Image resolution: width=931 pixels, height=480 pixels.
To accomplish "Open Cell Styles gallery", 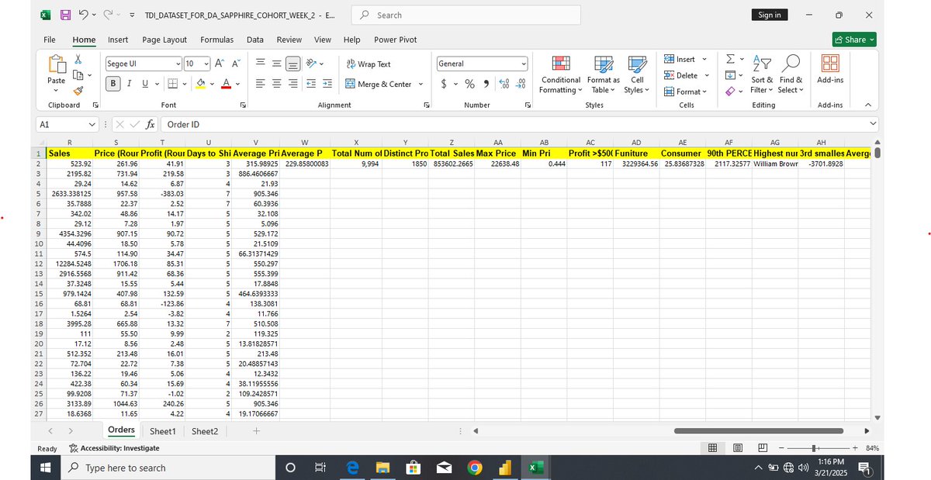I will pos(636,74).
